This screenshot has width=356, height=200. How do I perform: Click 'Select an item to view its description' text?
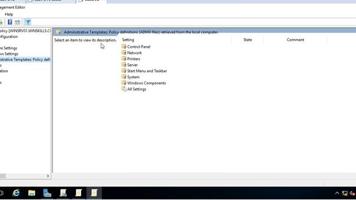(85, 40)
